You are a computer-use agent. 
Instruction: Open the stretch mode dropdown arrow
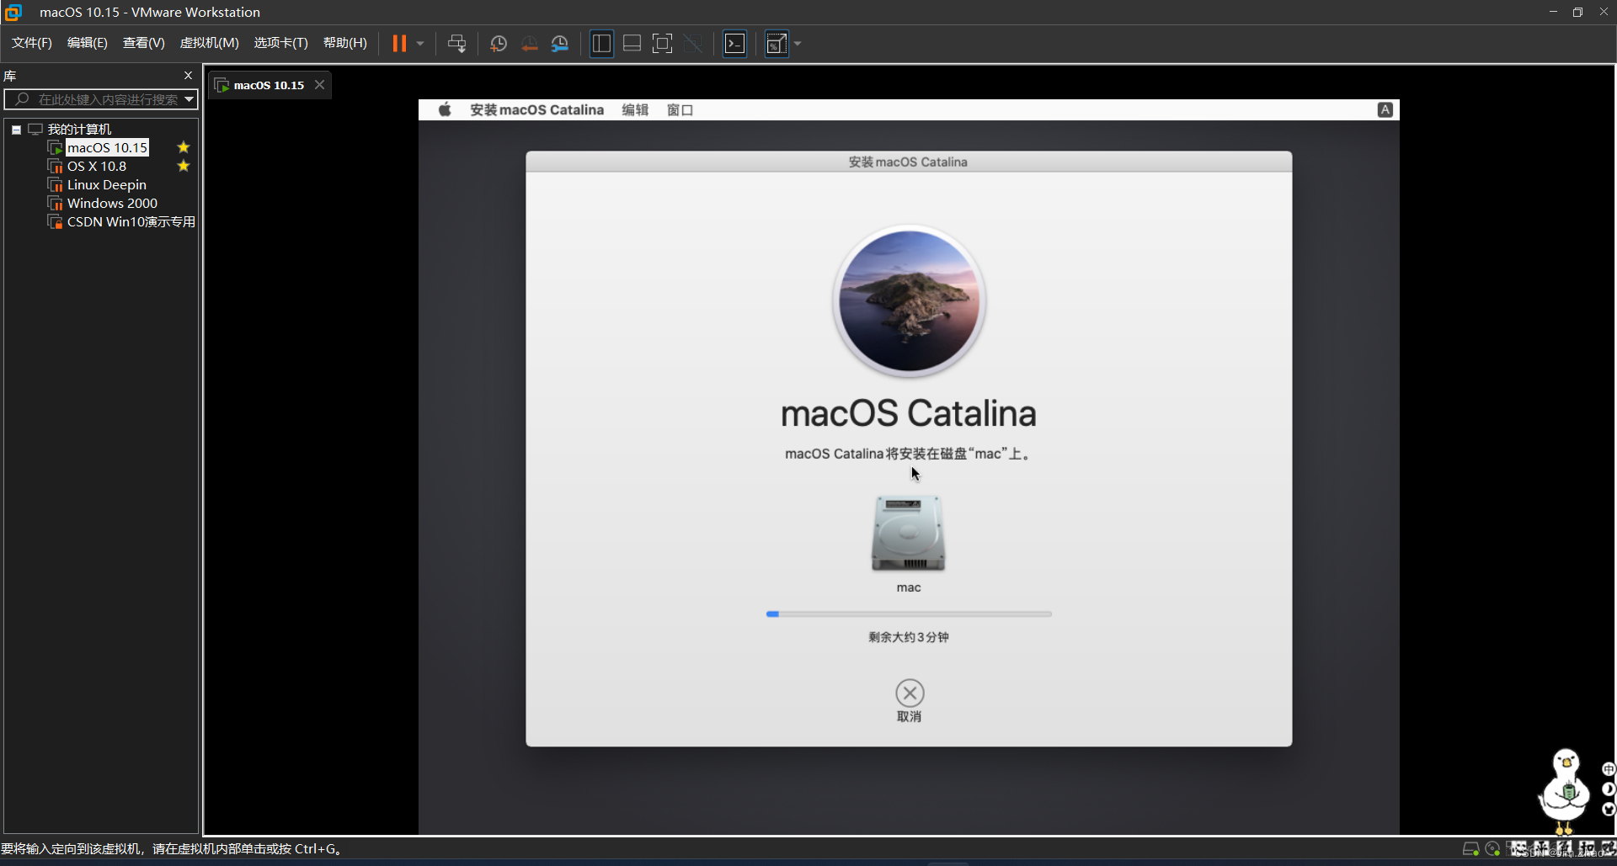pyautogui.click(x=798, y=43)
